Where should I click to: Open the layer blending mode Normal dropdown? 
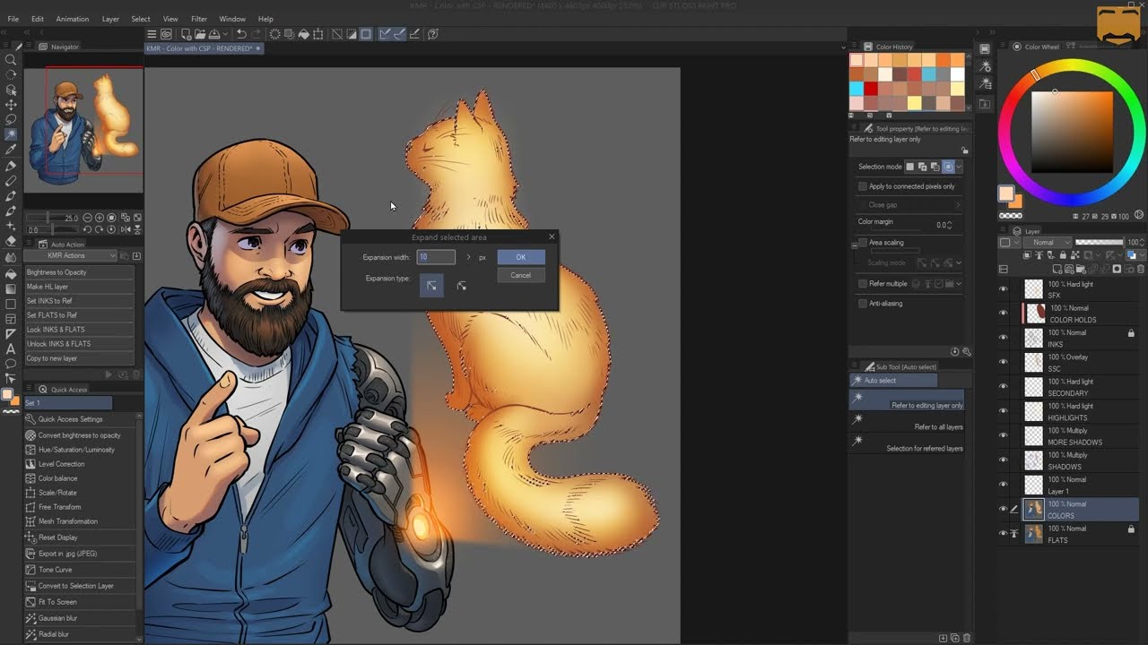coord(1048,243)
